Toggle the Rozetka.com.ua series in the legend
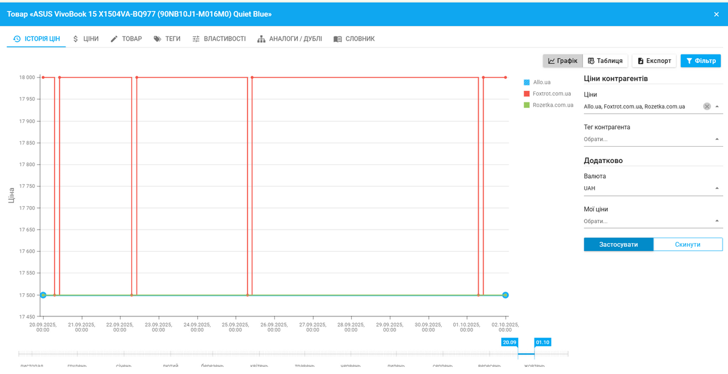Image resolution: width=728 pixels, height=374 pixels. [x=553, y=105]
